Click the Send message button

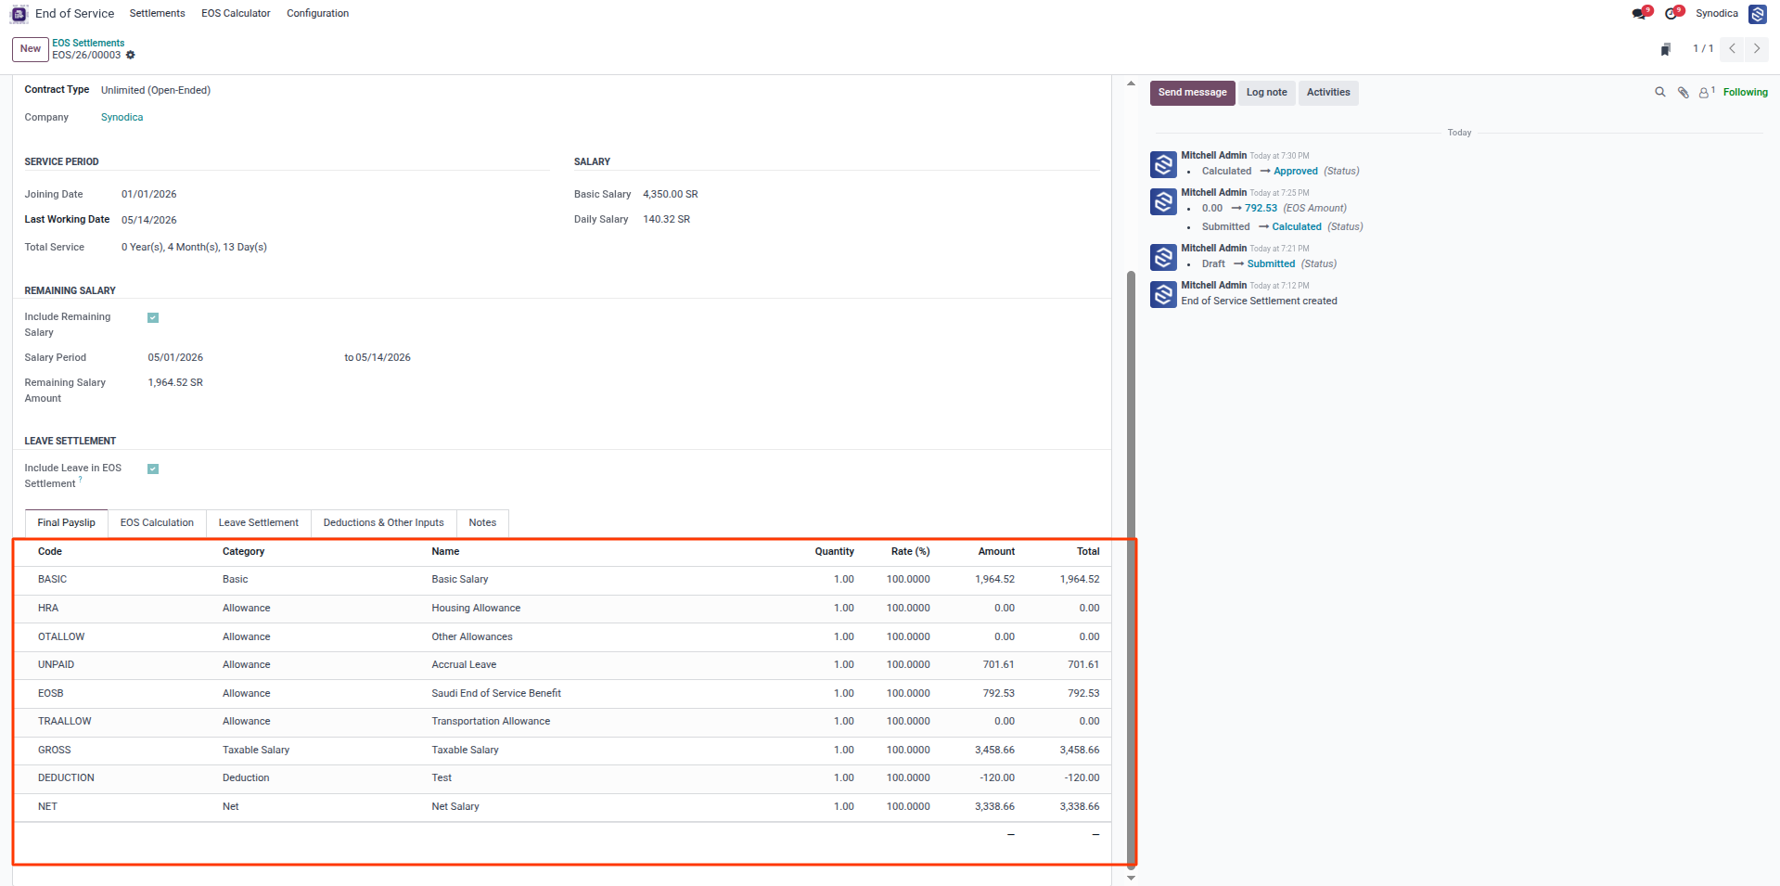coord(1193,93)
